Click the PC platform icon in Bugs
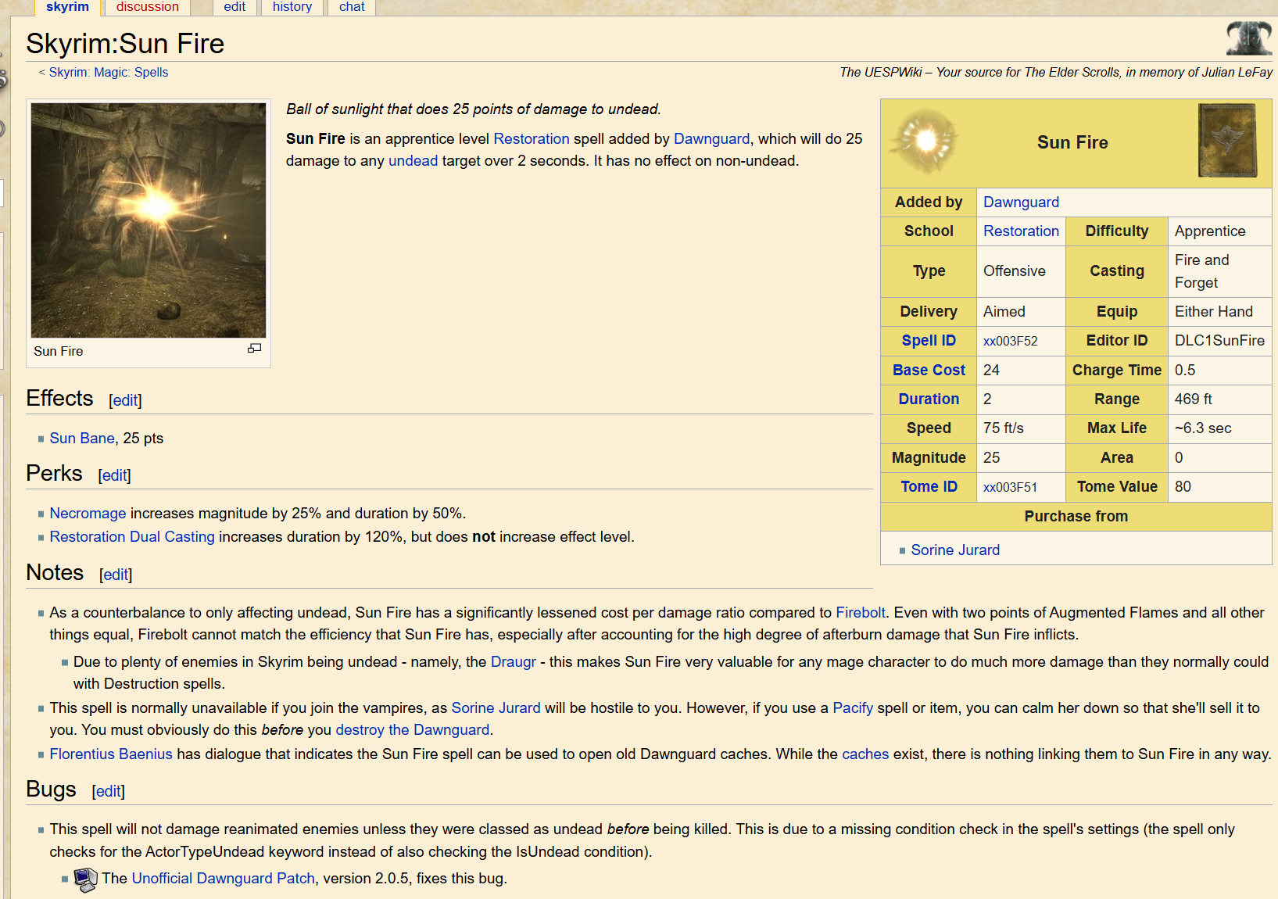 click(85, 879)
